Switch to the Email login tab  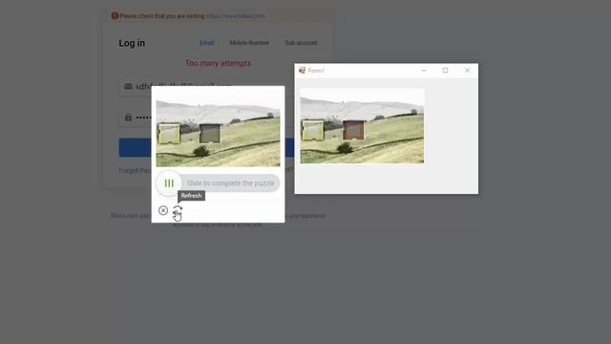pos(206,43)
